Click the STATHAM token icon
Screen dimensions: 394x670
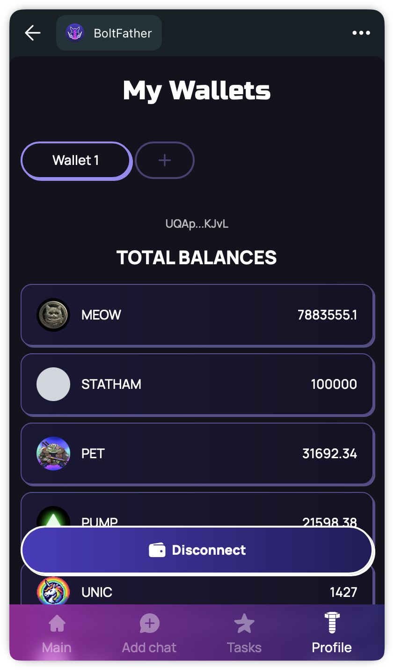[53, 384]
